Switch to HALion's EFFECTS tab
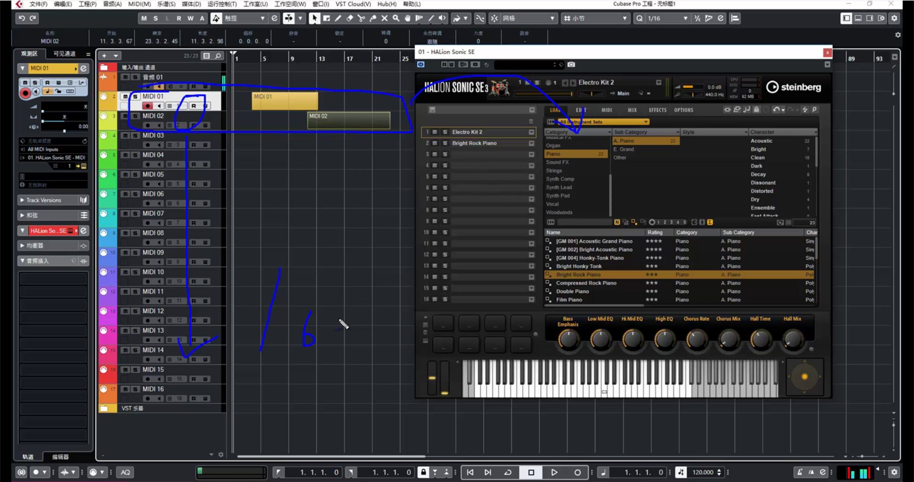The width and height of the screenshot is (914, 482). click(657, 110)
